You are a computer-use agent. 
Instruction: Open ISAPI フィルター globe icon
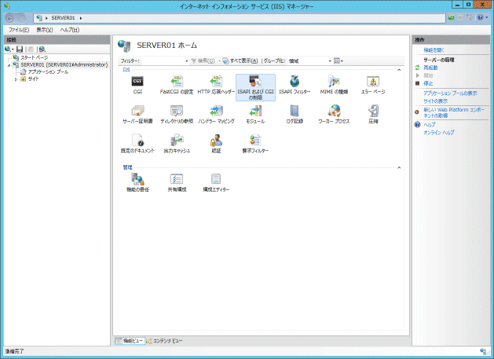[x=295, y=82]
